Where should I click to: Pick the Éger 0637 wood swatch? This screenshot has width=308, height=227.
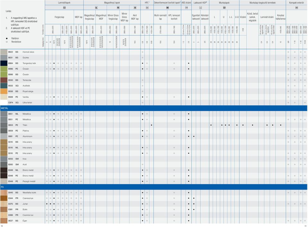[4, 221]
